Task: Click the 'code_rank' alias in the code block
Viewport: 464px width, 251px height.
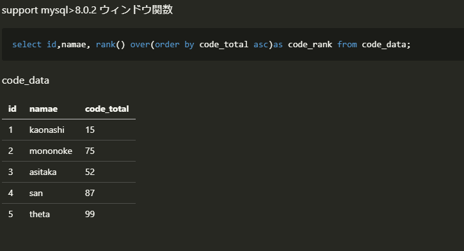Action: [310, 45]
